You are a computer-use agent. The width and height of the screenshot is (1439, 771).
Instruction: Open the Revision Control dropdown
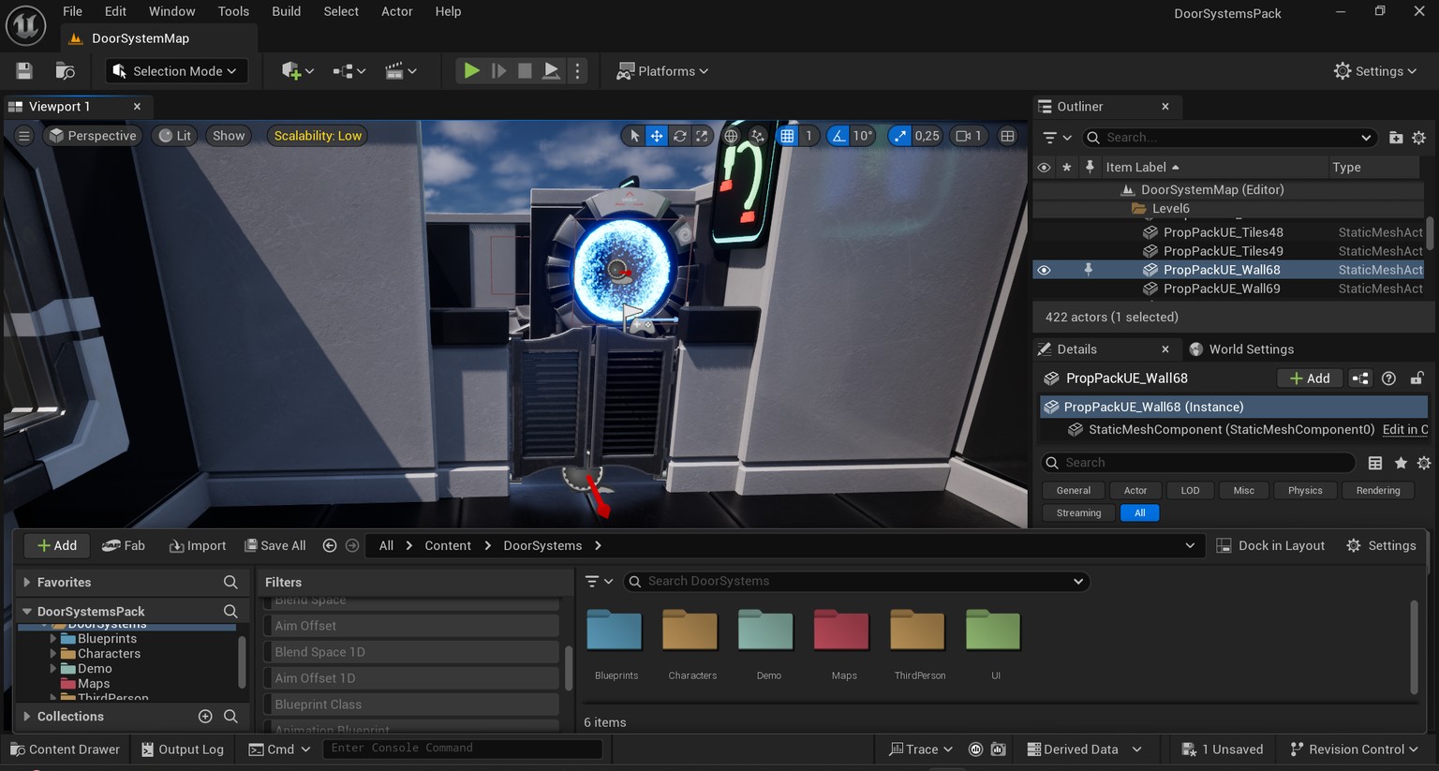pos(1355,749)
